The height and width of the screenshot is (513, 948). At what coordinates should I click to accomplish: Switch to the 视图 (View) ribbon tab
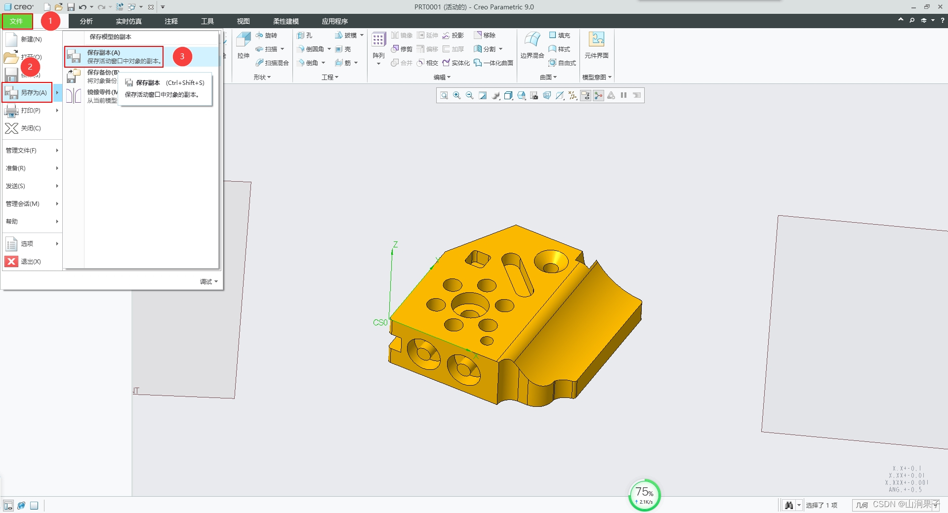[x=243, y=21]
